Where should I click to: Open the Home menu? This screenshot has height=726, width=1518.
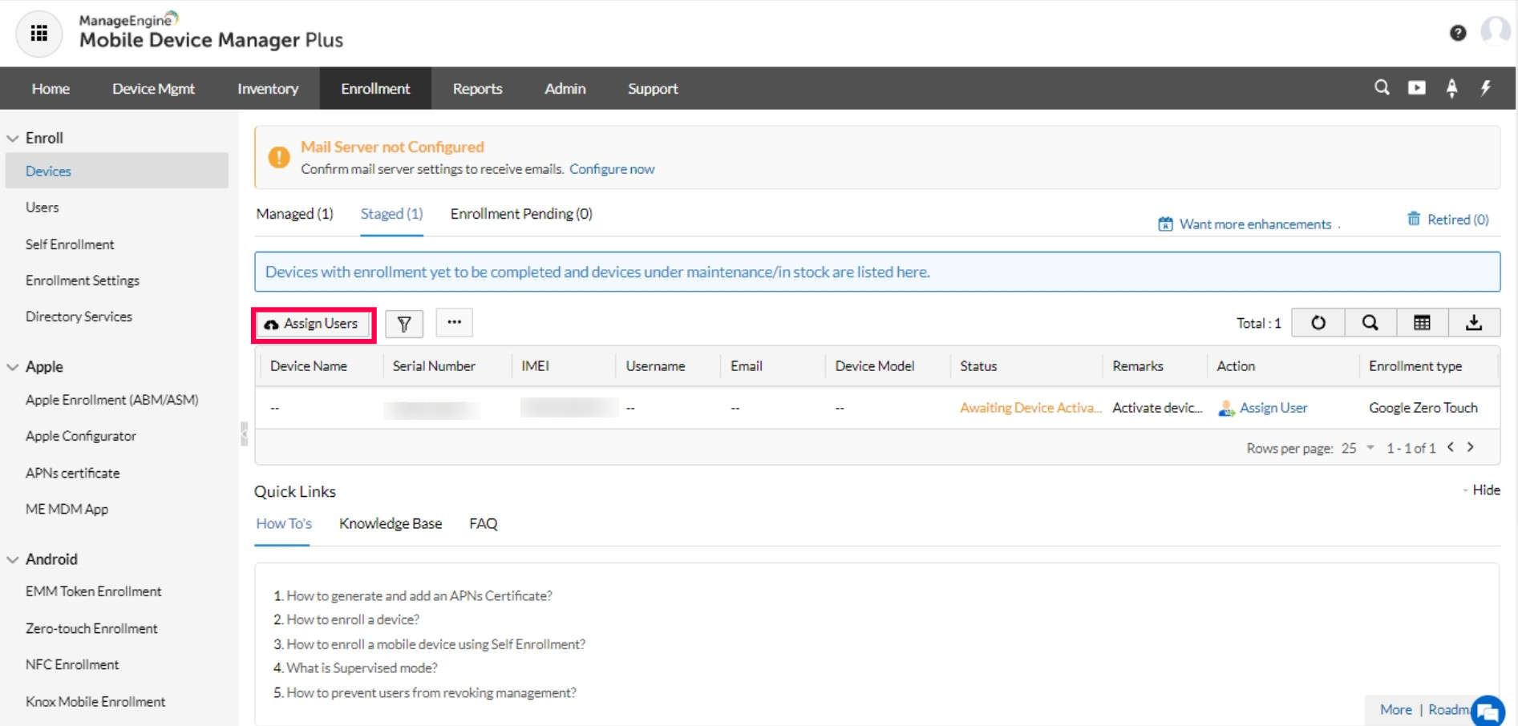pos(51,88)
